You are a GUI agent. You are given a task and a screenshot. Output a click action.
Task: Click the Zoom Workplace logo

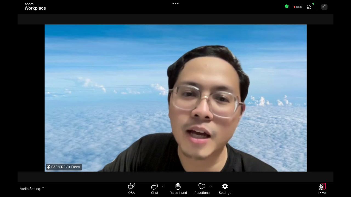35,7
